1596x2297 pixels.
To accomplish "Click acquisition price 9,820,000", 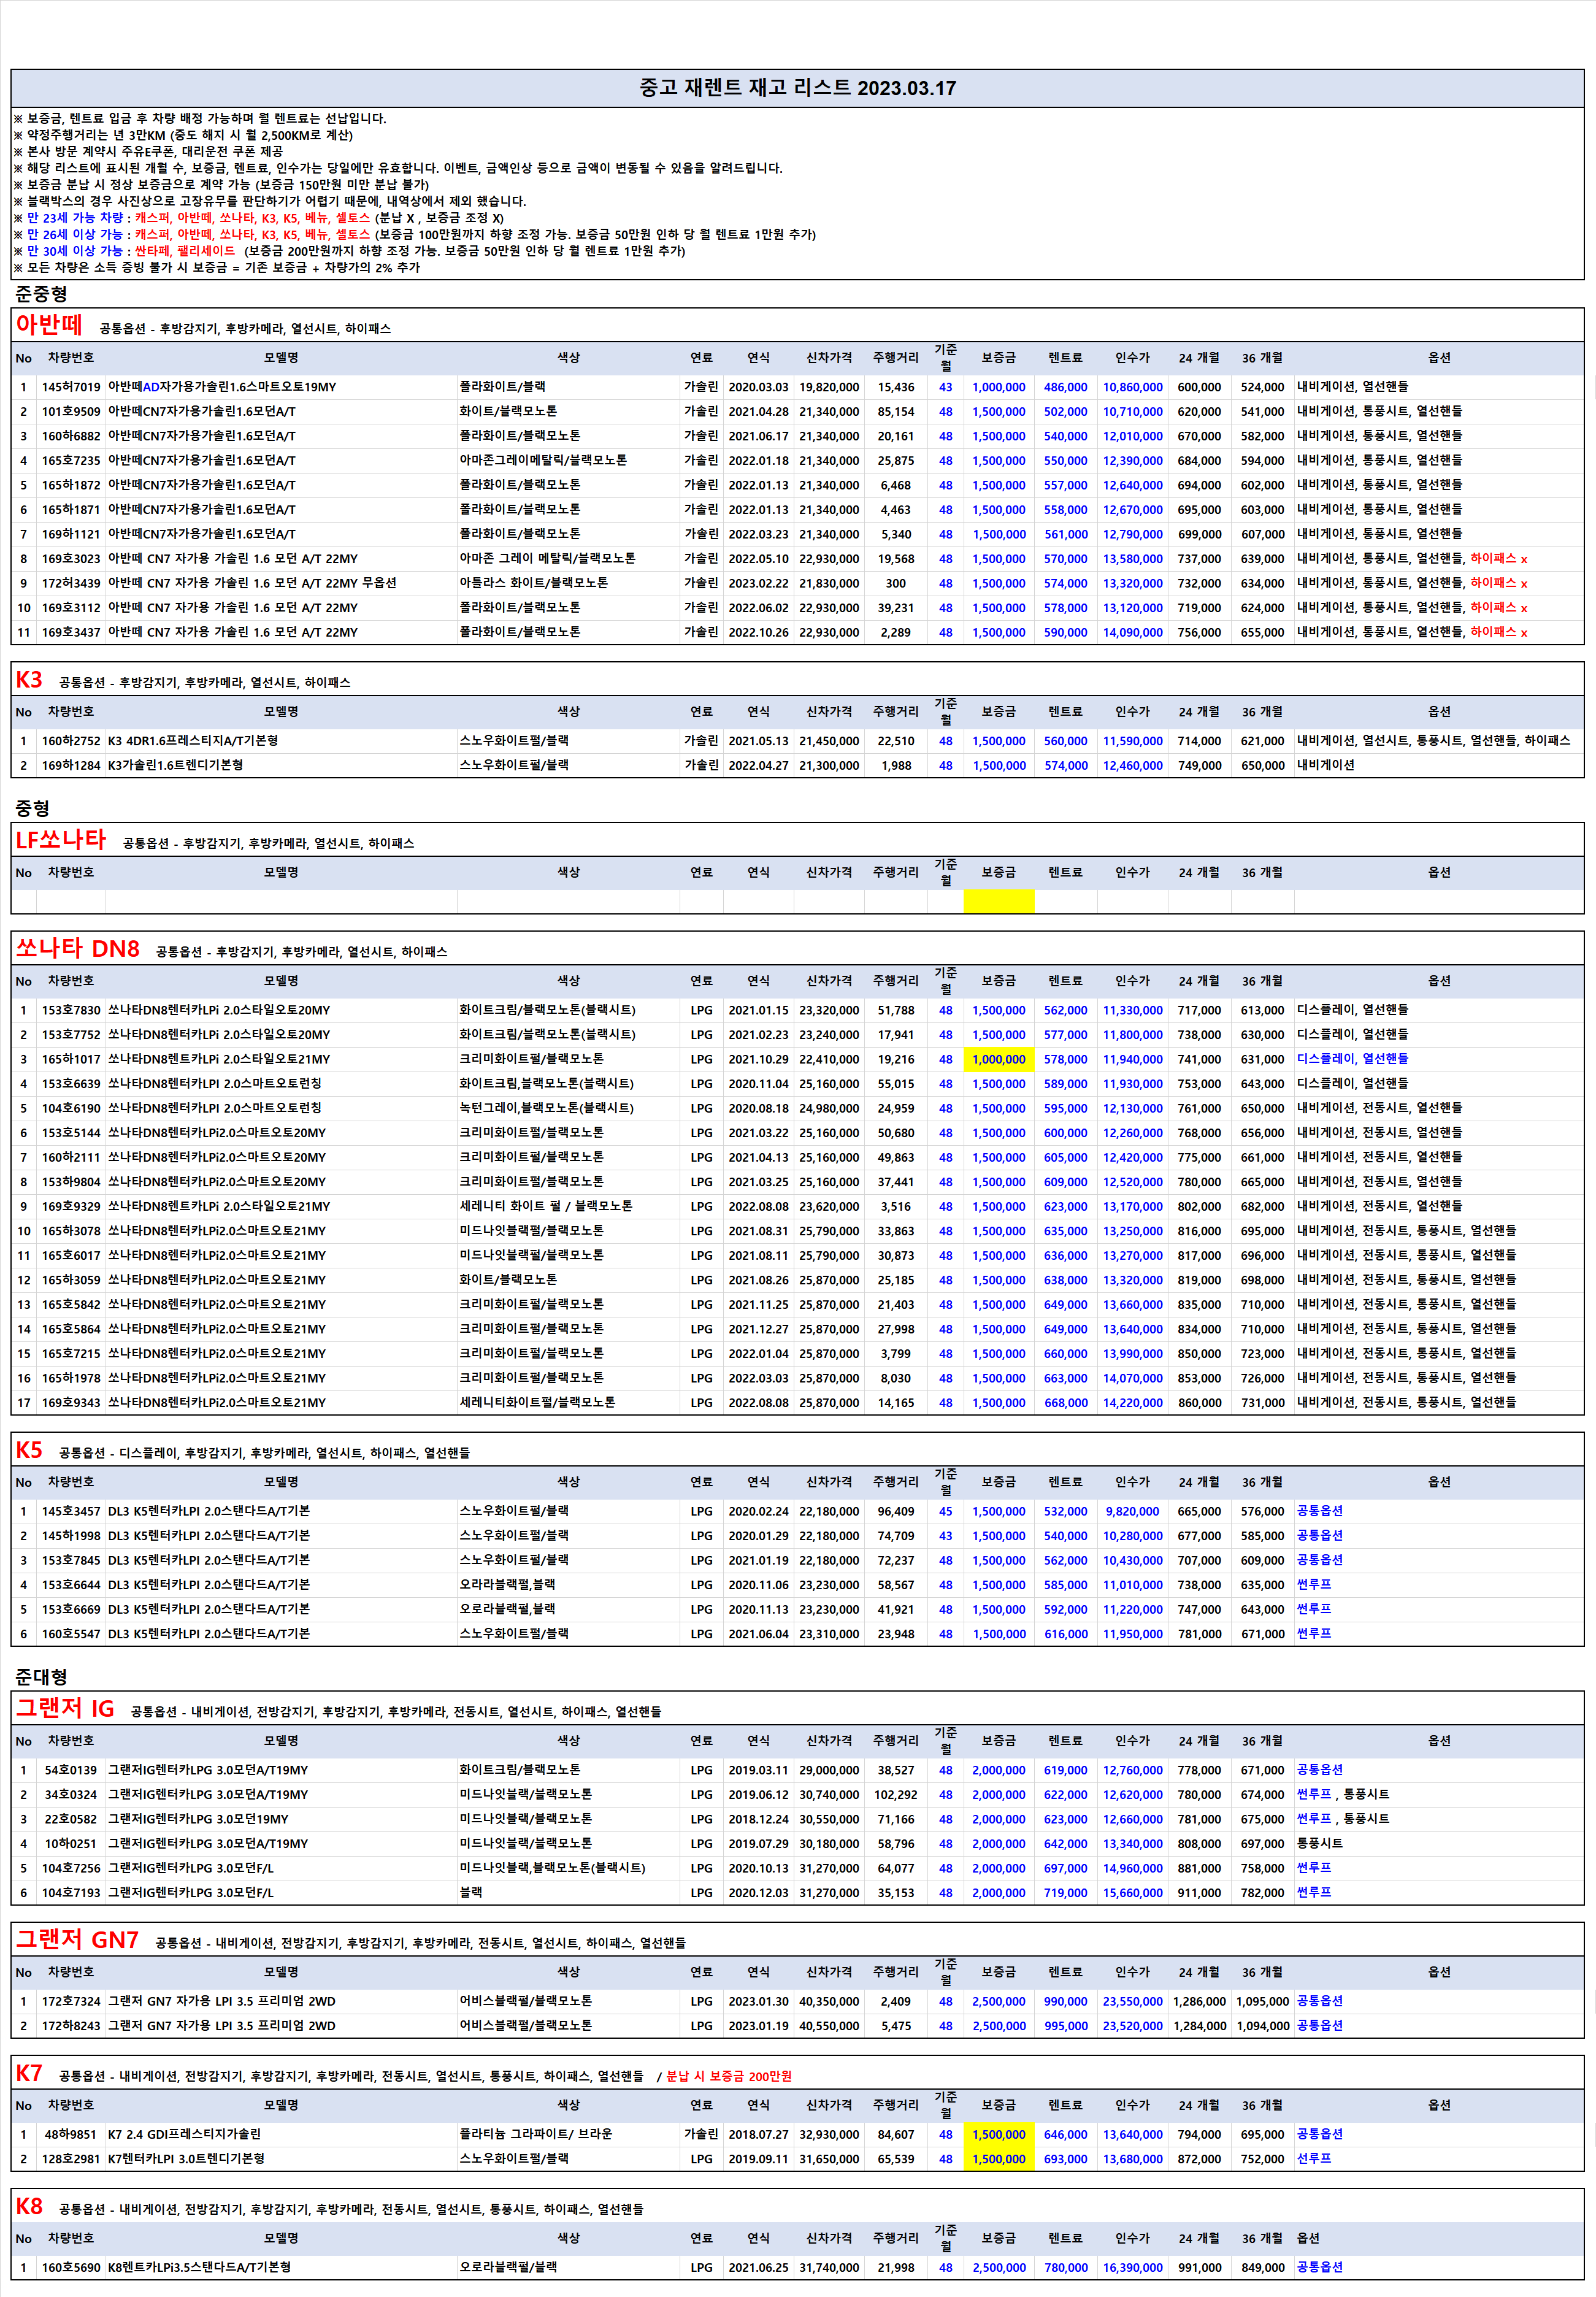I will pos(1132,1511).
